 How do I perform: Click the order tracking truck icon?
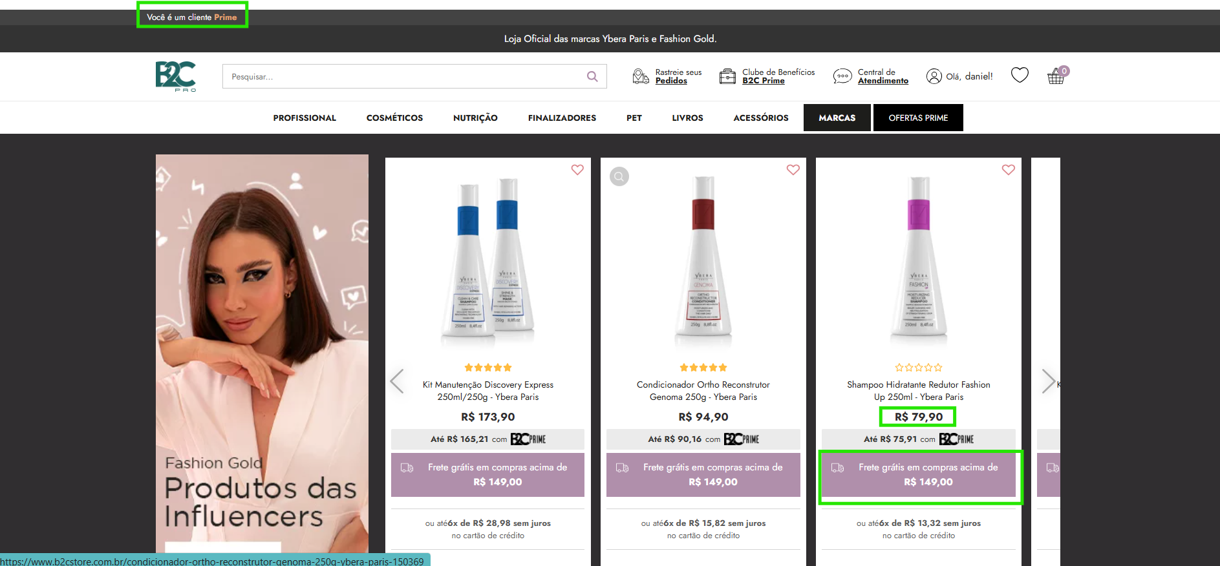click(640, 76)
